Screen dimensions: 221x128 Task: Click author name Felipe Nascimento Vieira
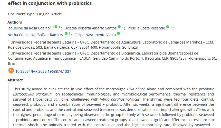95,35
